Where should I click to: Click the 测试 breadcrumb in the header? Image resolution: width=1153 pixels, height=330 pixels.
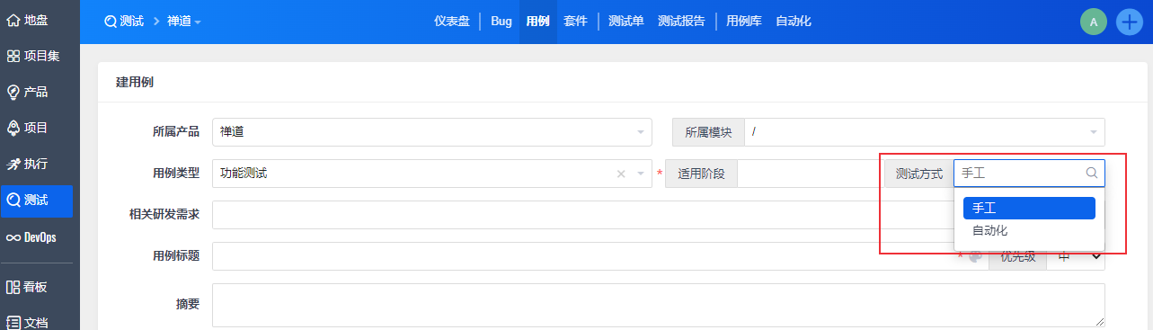pos(124,21)
